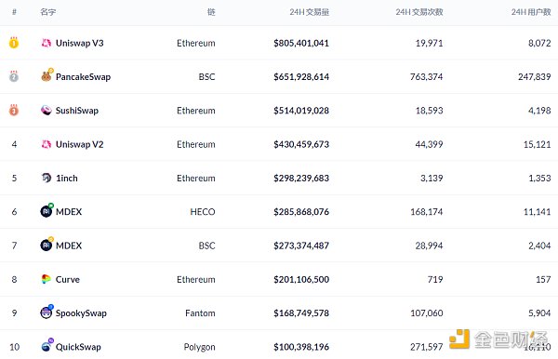The height and width of the screenshot is (359, 558).
Task: Sort by the 24H交易次数 column header
Action: pos(419,12)
